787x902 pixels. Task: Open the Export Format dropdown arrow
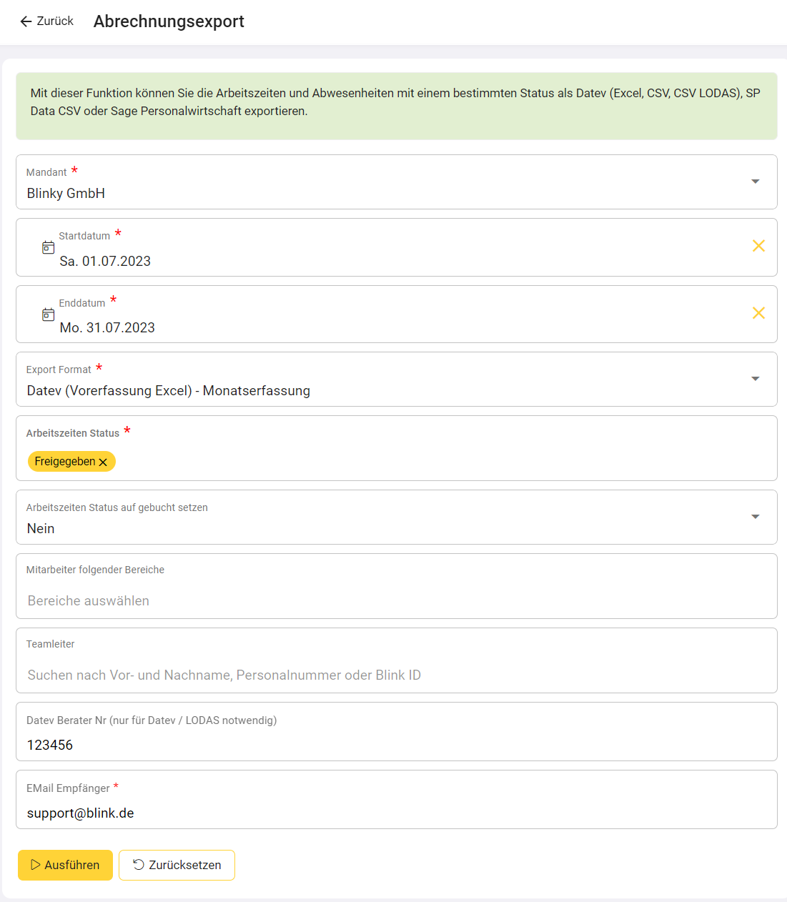point(755,379)
